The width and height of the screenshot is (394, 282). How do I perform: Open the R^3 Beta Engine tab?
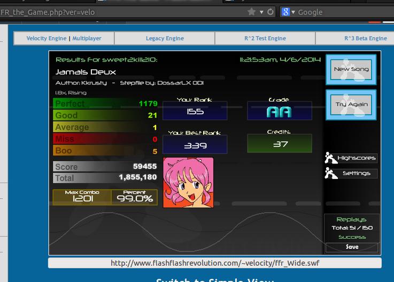click(x=366, y=38)
